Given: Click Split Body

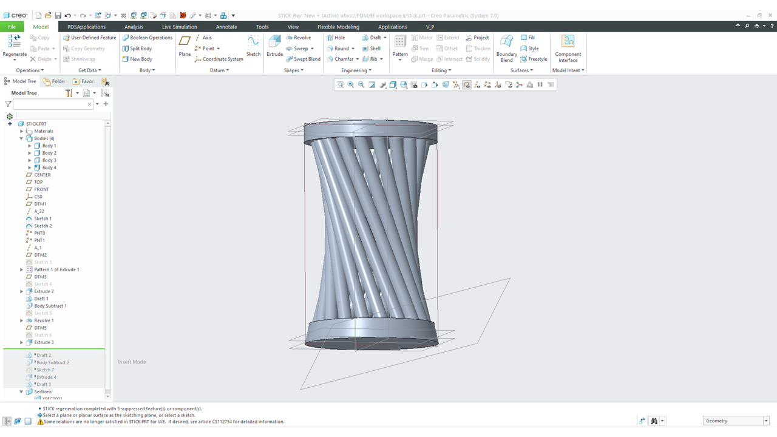Looking at the screenshot, I should coord(137,49).
